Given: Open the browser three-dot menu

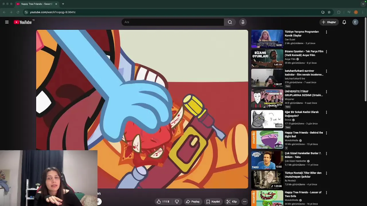Looking at the screenshot, I should point(363,12).
